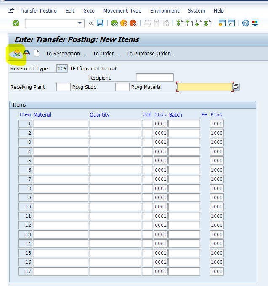The height and width of the screenshot is (286, 268).
Task: Click the Plnt field in item 5
Action: [217, 161]
